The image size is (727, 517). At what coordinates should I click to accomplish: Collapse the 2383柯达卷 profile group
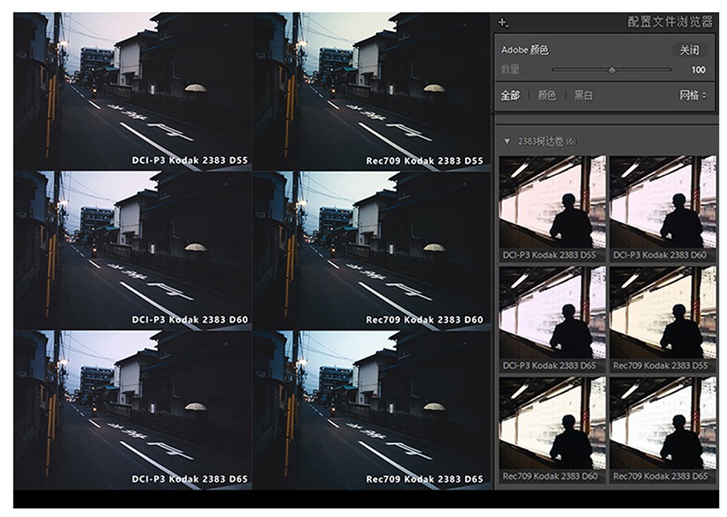507,141
